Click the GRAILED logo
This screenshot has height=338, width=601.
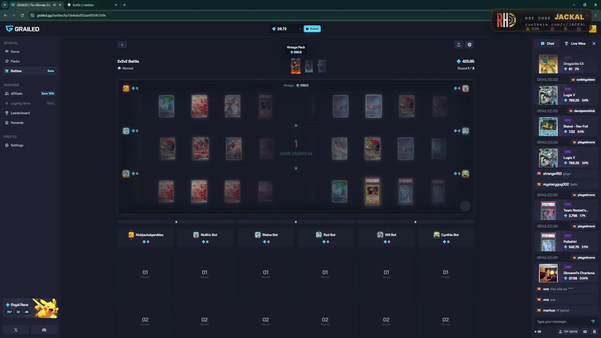[23, 29]
